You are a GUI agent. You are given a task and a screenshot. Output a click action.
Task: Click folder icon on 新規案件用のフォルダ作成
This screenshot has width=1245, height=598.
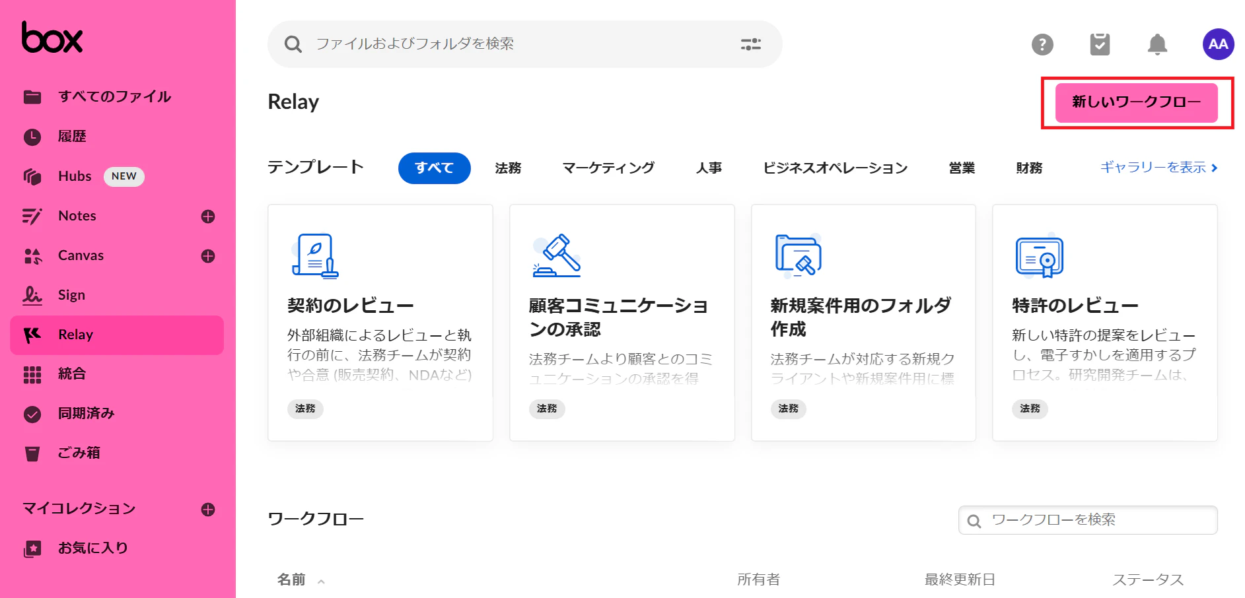(798, 254)
